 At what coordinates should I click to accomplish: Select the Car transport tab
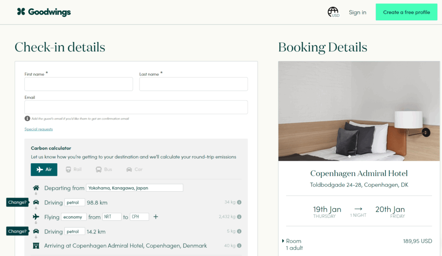[x=135, y=170]
